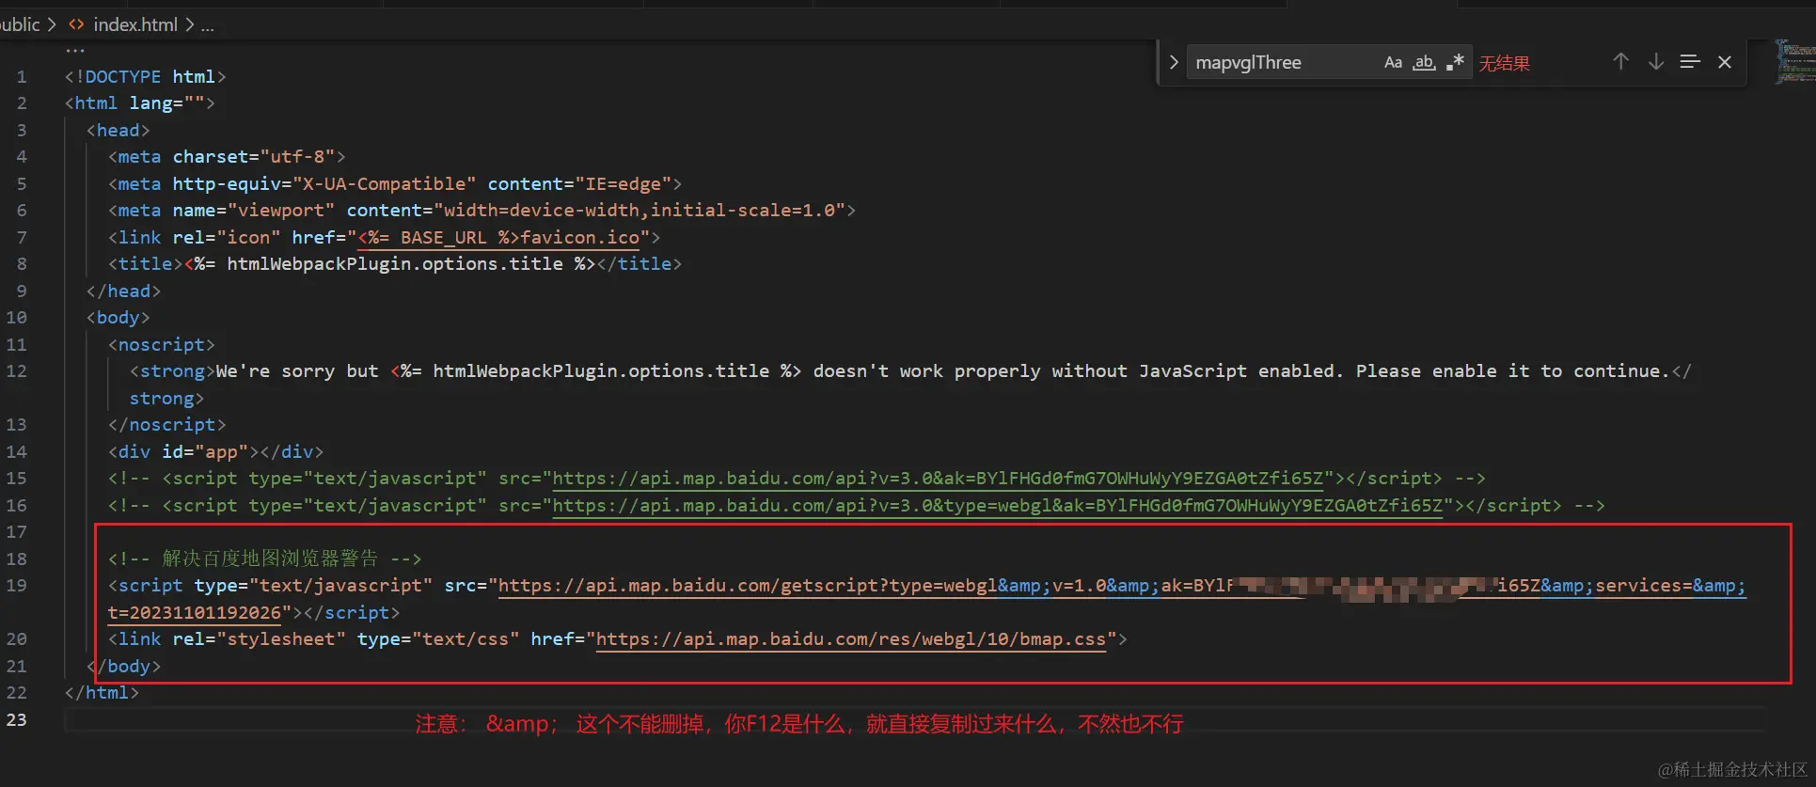This screenshot has width=1816, height=787.
Task: Close the find widget
Action: pos(1725,62)
